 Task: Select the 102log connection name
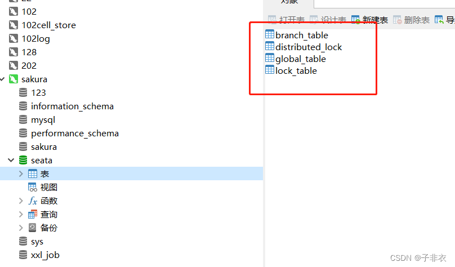pyautogui.click(x=35, y=39)
